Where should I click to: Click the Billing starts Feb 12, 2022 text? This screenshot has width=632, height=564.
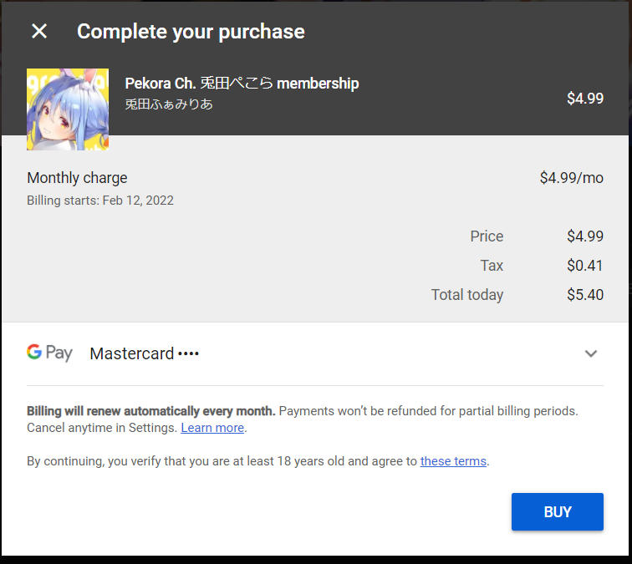click(100, 201)
